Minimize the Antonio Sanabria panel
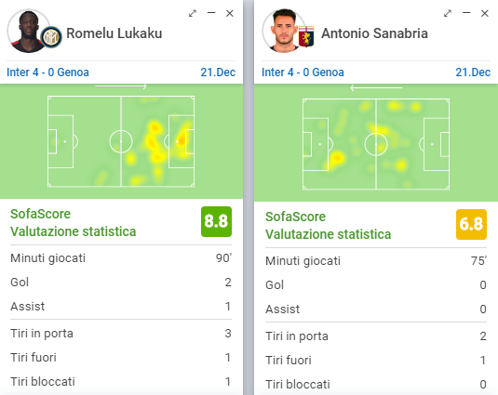The image size is (498, 395). click(x=466, y=13)
